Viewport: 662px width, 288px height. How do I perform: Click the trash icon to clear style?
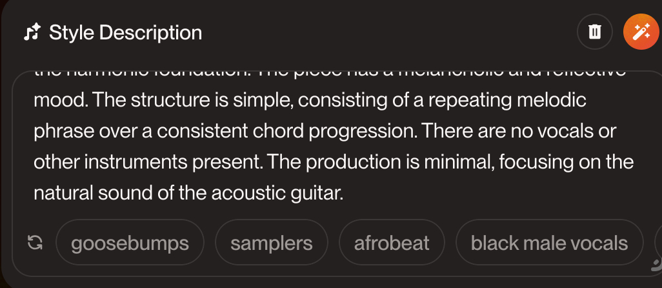tap(595, 32)
